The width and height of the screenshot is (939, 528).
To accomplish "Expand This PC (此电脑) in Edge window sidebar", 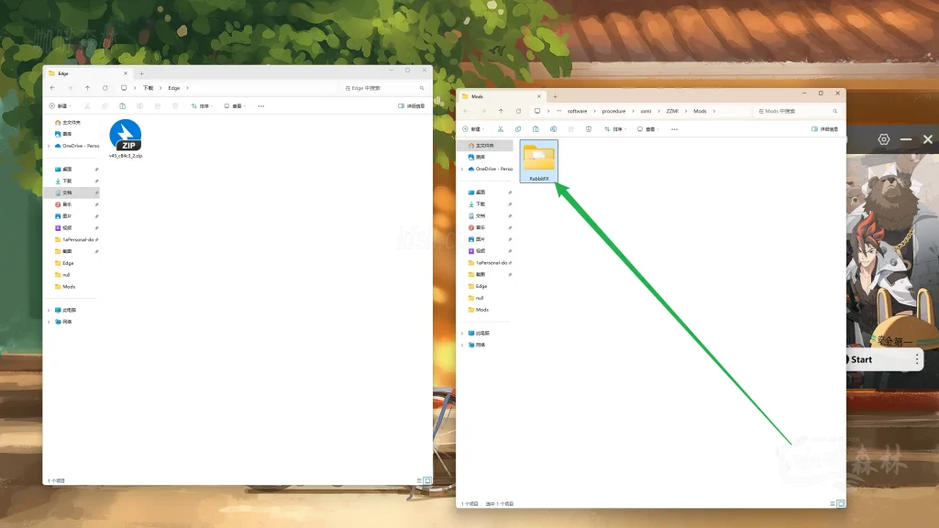I will pyautogui.click(x=50, y=310).
